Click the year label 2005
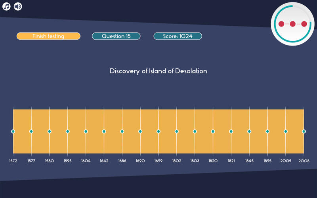317x198 pixels. (286, 161)
